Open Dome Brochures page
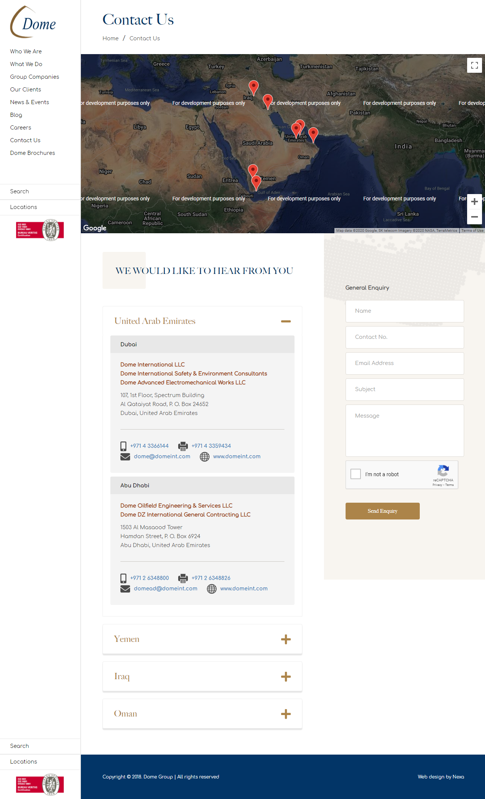This screenshot has height=799, width=485. [32, 153]
